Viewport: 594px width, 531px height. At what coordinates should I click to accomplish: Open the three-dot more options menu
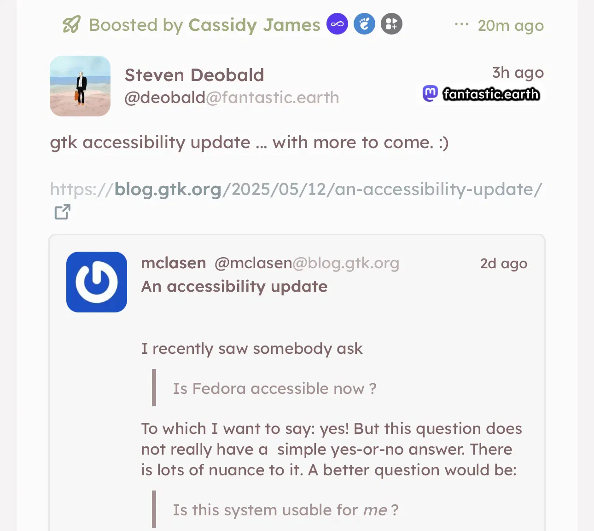coord(461,24)
